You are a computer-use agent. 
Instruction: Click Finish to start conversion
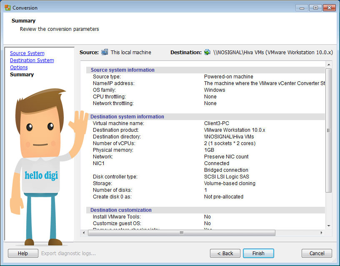(258, 253)
